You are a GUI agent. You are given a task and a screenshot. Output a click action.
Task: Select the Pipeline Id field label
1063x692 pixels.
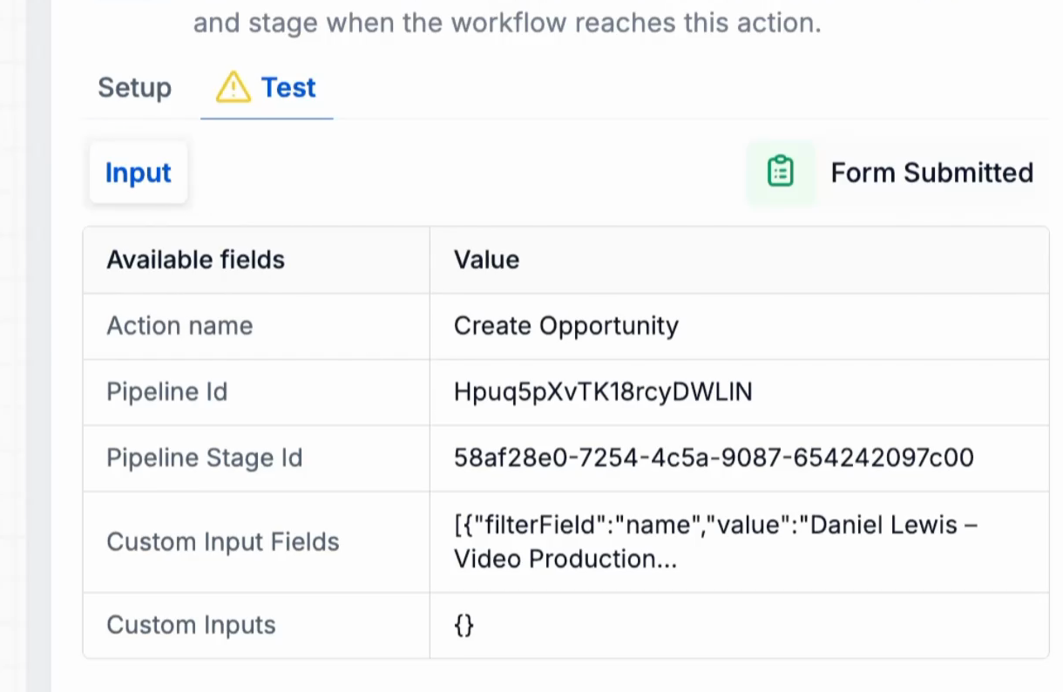pyautogui.click(x=166, y=392)
